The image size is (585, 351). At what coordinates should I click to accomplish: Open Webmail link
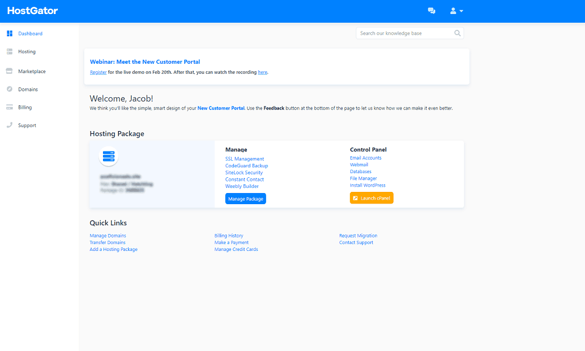click(359, 164)
